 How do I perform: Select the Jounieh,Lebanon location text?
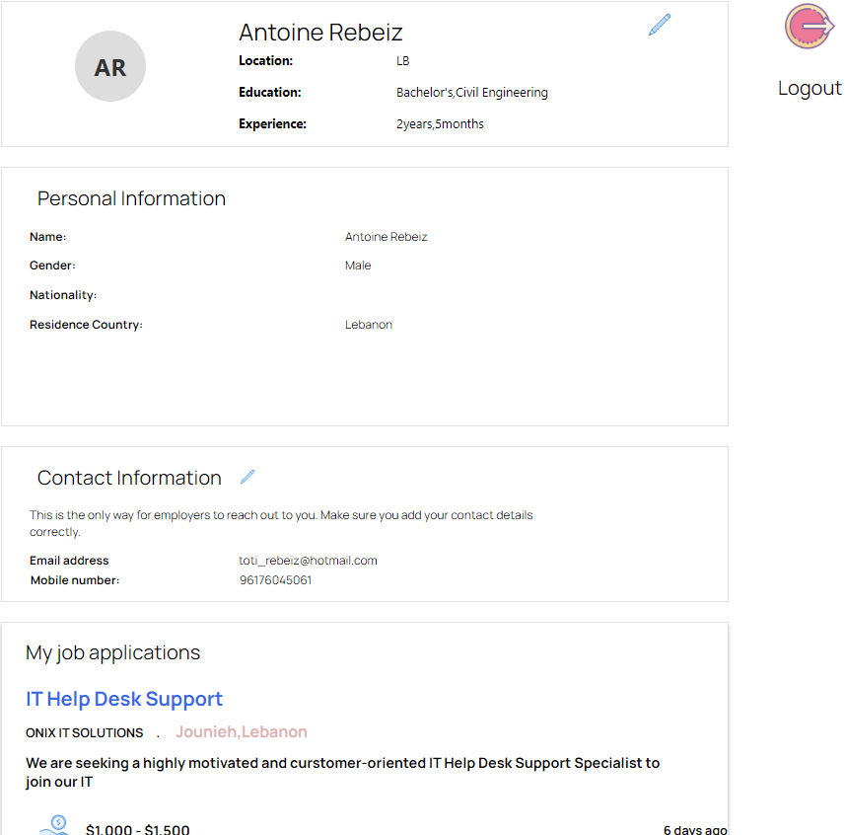(242, 732)
